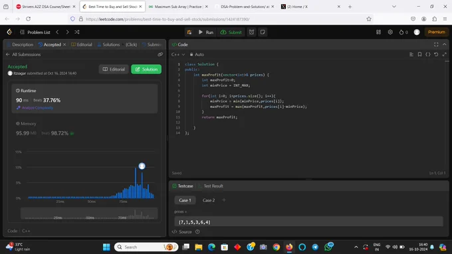The width and height of the screenshot is (452, 254).
Task: Open File Explorer from taskbar
Action: pos(199,247)
